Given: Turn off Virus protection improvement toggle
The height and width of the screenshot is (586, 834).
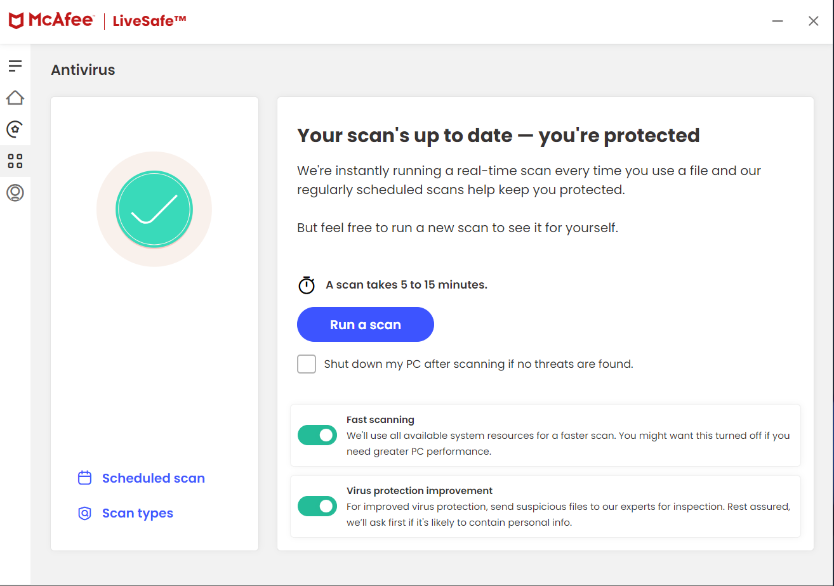Looking at the screenshot, I should pos(317,506).
